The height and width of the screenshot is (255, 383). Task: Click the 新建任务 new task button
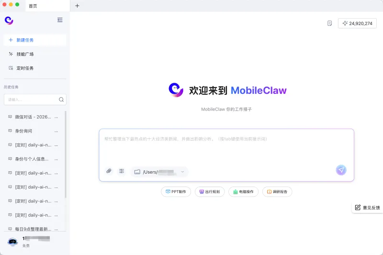(x=34, y=40)
